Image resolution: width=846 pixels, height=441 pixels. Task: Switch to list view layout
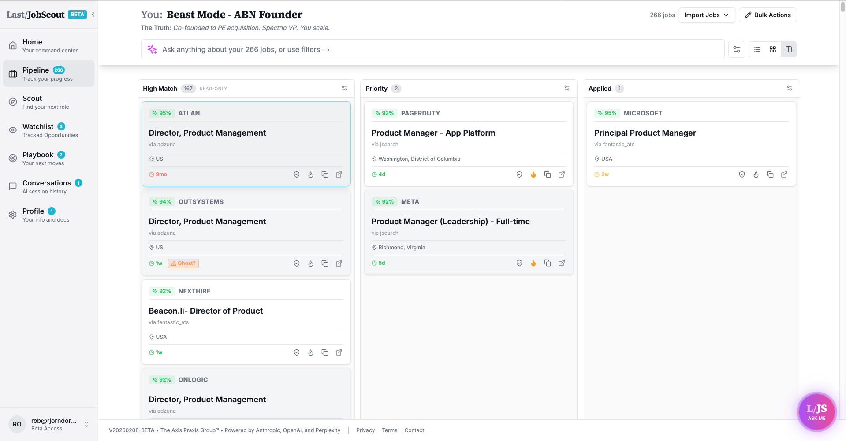pos(757,49)
